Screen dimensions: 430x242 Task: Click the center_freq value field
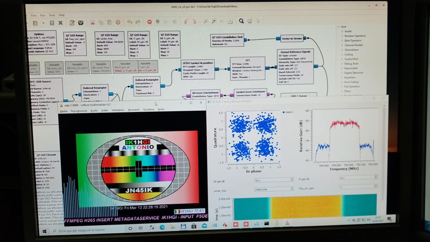pos(274,189)
